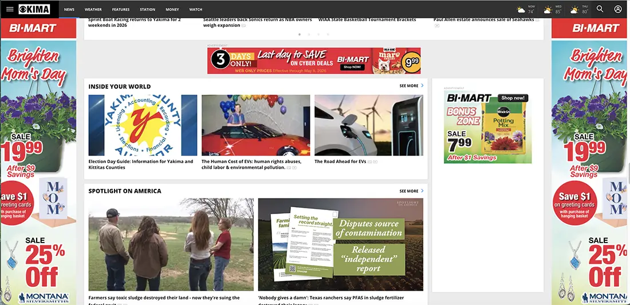
Task: Open Farmers say toxic sludge headline
Action: (164, 300)
